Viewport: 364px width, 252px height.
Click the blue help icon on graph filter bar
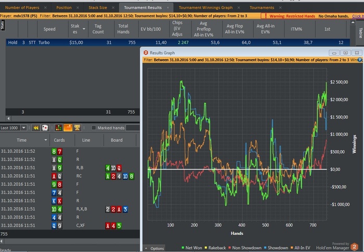point(360,60)
